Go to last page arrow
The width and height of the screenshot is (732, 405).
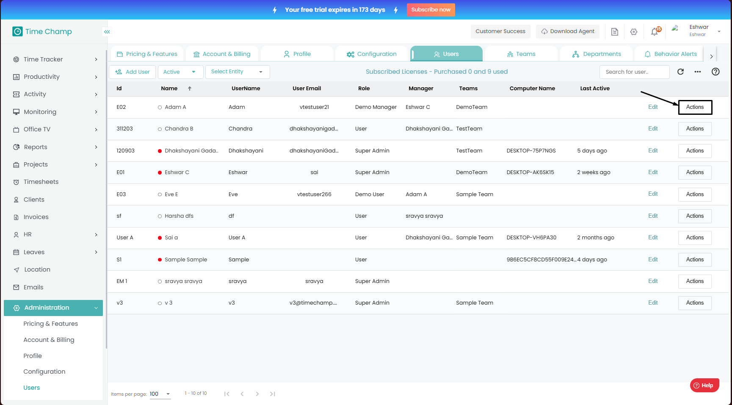pyautogui.click(x=273, y=394)
